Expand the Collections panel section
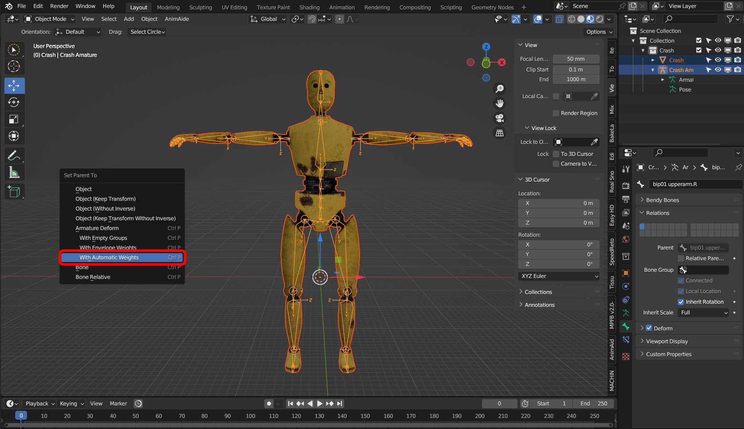The image size is (744, 429). click(538, 292)
